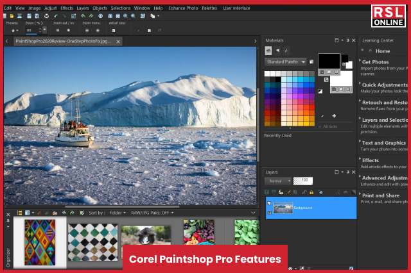This screenshot has height=273, width=411.
Task: Toggle navigation panel icon in Organizer toolbar
Action: (19, 213)
